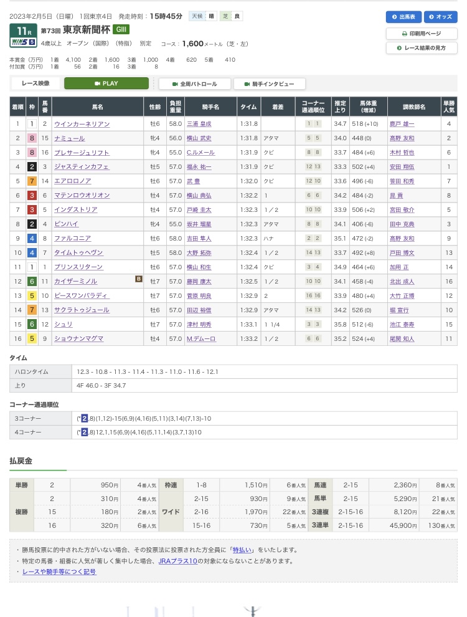Open jockey M.デムーロ

[201, 339]
